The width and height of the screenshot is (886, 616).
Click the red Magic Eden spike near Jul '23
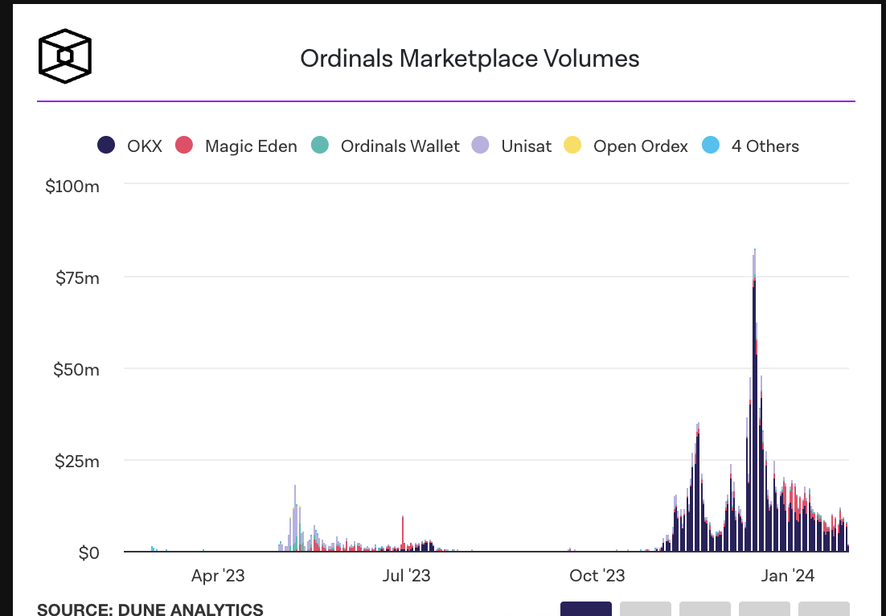pos(403,533)
